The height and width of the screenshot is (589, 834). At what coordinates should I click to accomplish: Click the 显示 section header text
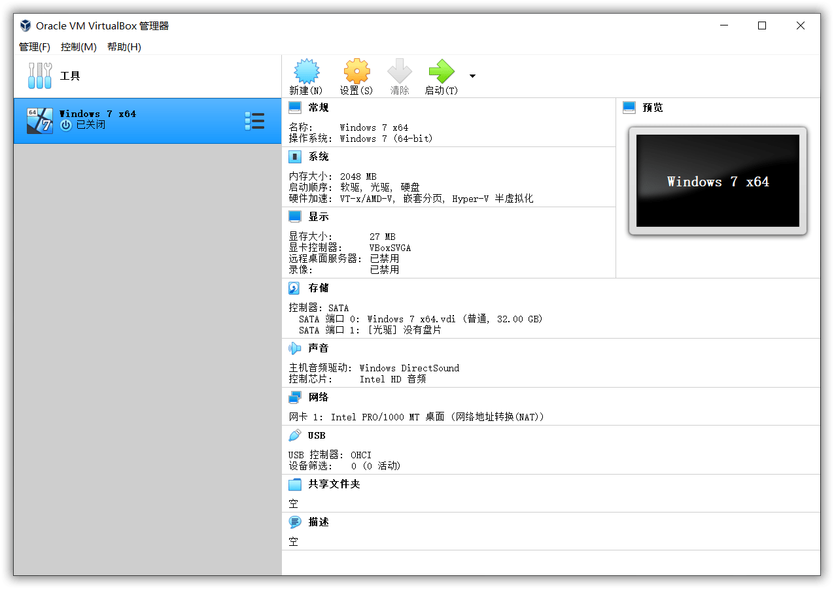(319, 216)
